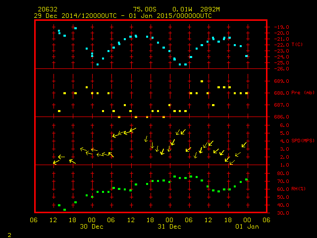Click the 3.0 wind speed tick label
This screenshot has height=238, width=317.
point(284,149)
